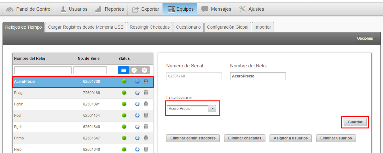Click the Guardar button

pos(355,122)
